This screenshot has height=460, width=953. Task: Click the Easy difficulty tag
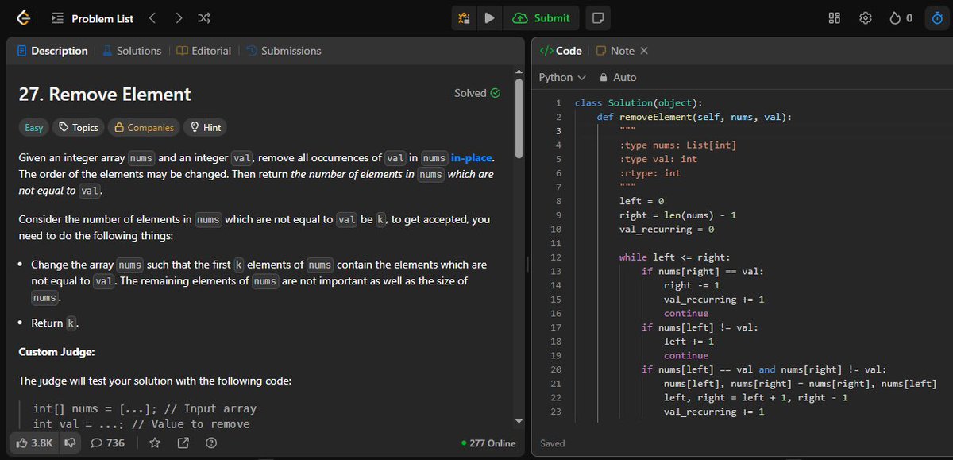coord(34,127)
